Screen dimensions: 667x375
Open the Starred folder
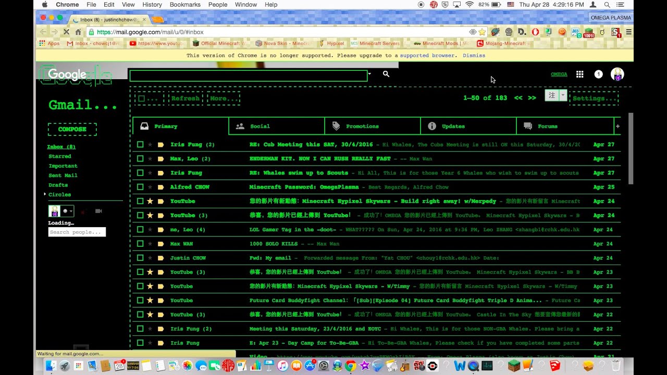[x=60, y=156]
